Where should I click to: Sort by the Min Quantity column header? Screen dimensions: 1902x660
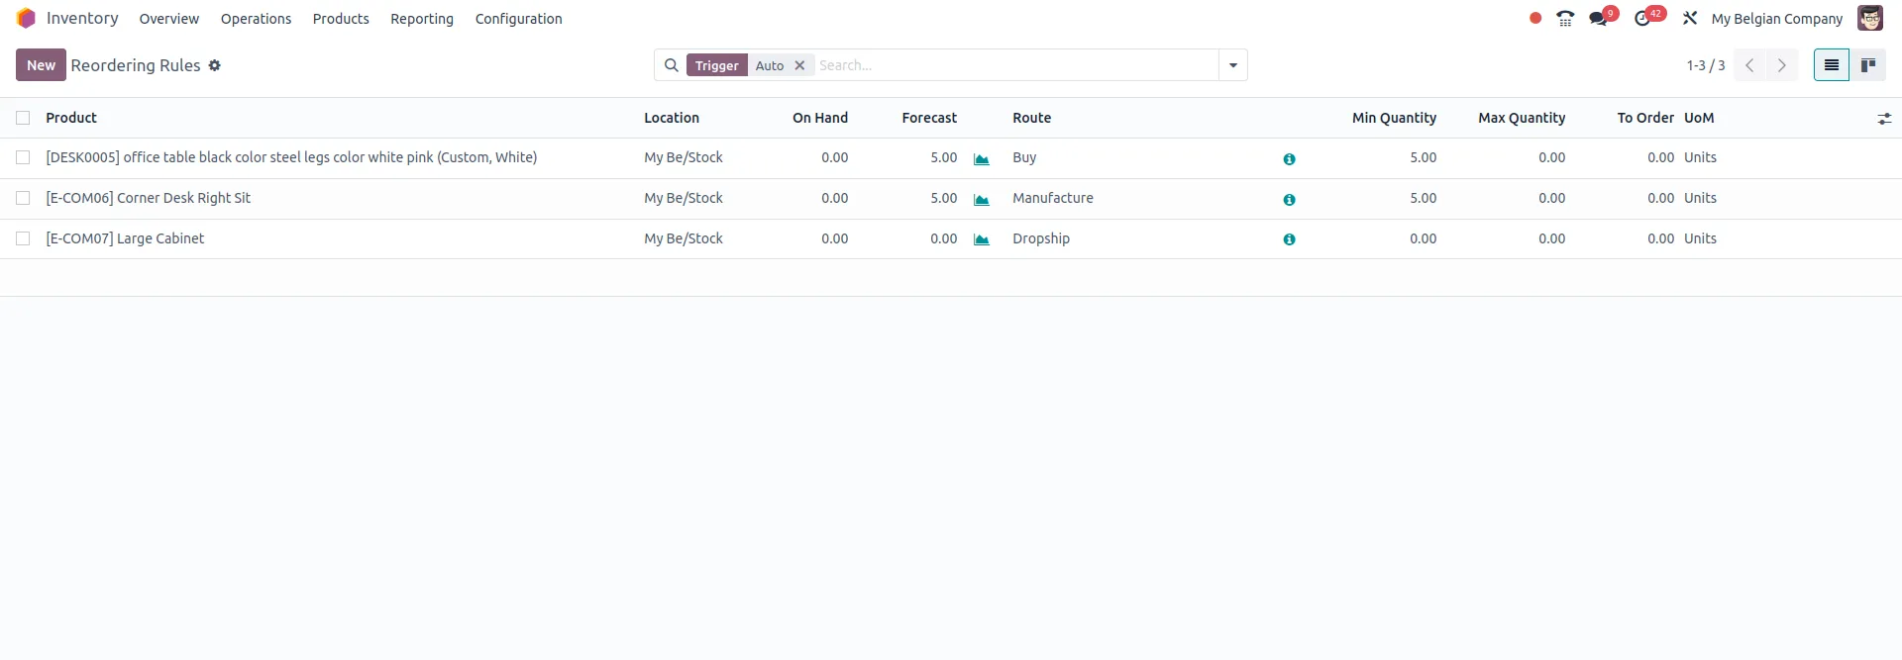[1394, 118]
